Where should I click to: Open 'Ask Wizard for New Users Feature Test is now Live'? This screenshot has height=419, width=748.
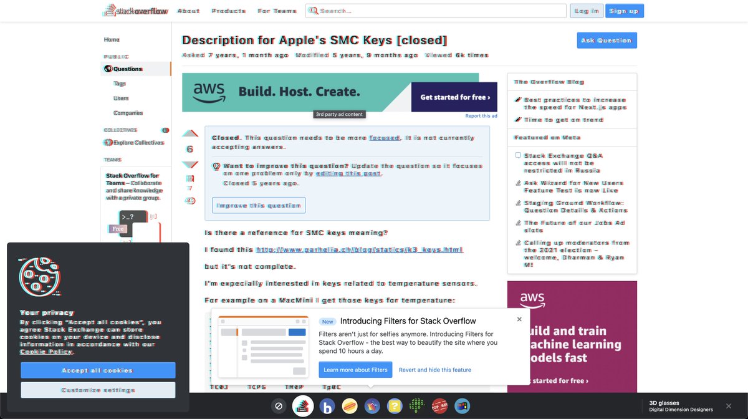[x=573, y=186]
